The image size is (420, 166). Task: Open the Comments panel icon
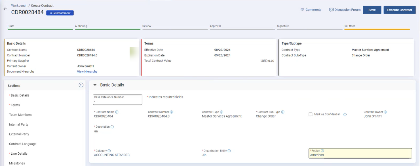coord(302,10)
